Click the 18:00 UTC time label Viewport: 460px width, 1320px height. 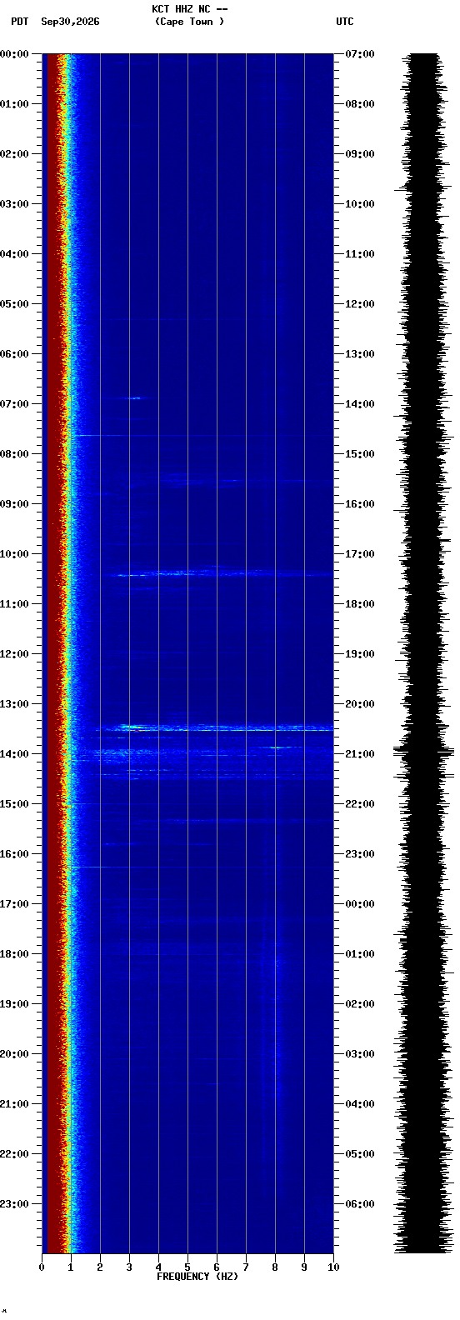click(x=360, y=604)
